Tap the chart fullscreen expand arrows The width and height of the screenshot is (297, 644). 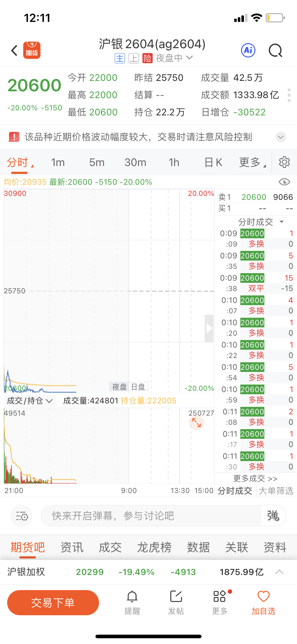[196, 423]
